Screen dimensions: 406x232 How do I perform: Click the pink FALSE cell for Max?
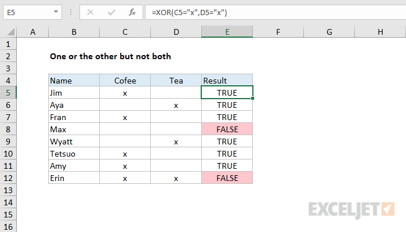(x=227, y=129)
